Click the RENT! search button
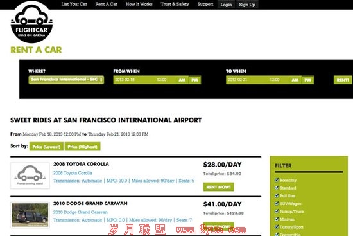Image resolution: width=353 pixels, height=236 pixels. (x=343, y=80)
